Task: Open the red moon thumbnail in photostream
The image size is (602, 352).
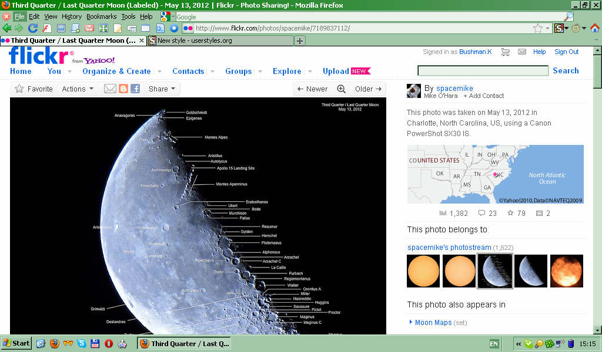Action: [566, 271]
